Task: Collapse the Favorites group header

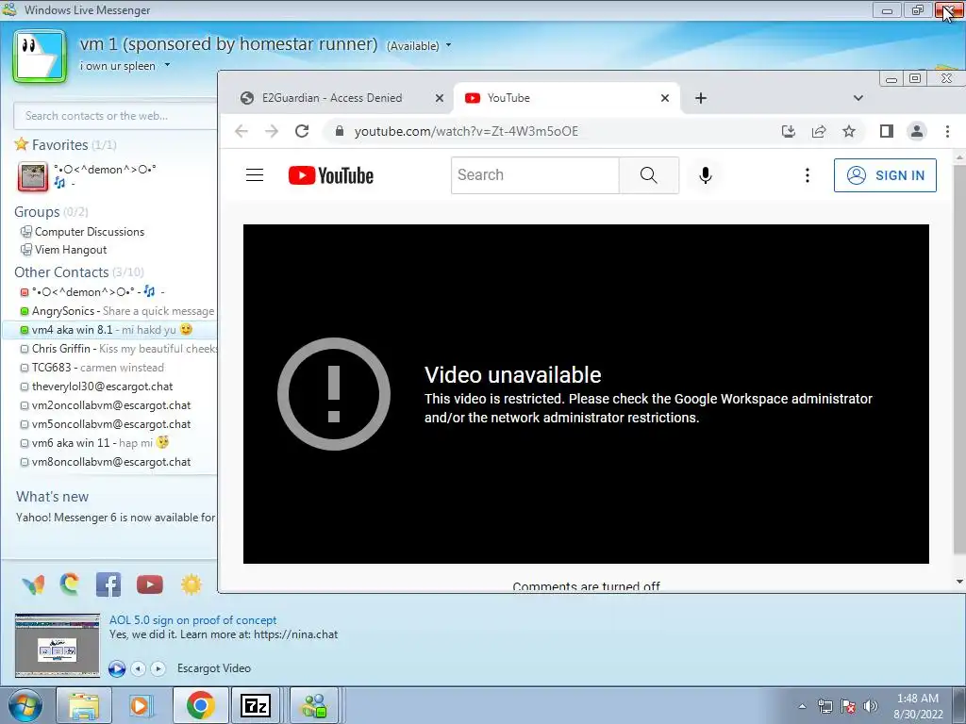Action: coord(65,144)
